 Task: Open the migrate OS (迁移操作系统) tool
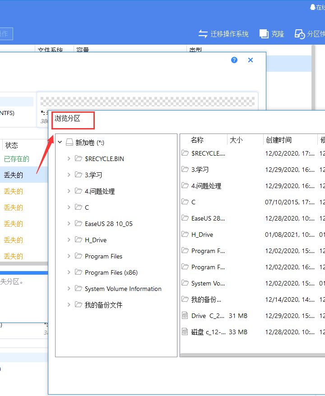(x=223, y=34)
